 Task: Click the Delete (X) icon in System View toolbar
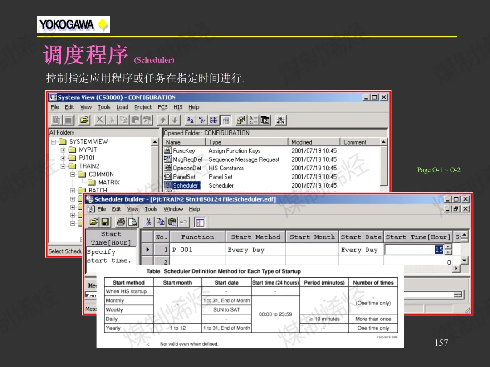coord(100,120)
